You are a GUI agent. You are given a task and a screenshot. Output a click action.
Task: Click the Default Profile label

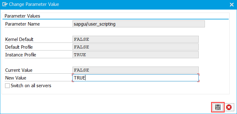(x=19, y=47)
